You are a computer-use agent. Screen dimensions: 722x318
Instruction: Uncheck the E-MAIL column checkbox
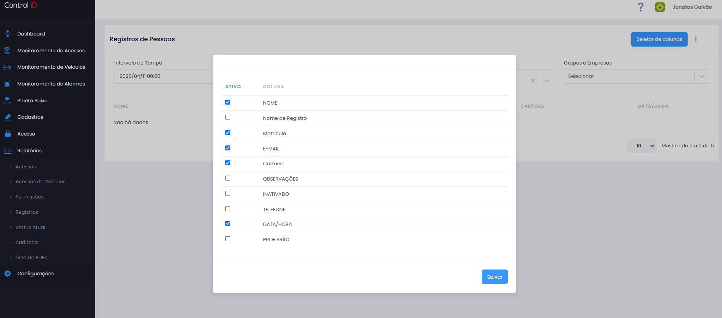click(228, 148)
